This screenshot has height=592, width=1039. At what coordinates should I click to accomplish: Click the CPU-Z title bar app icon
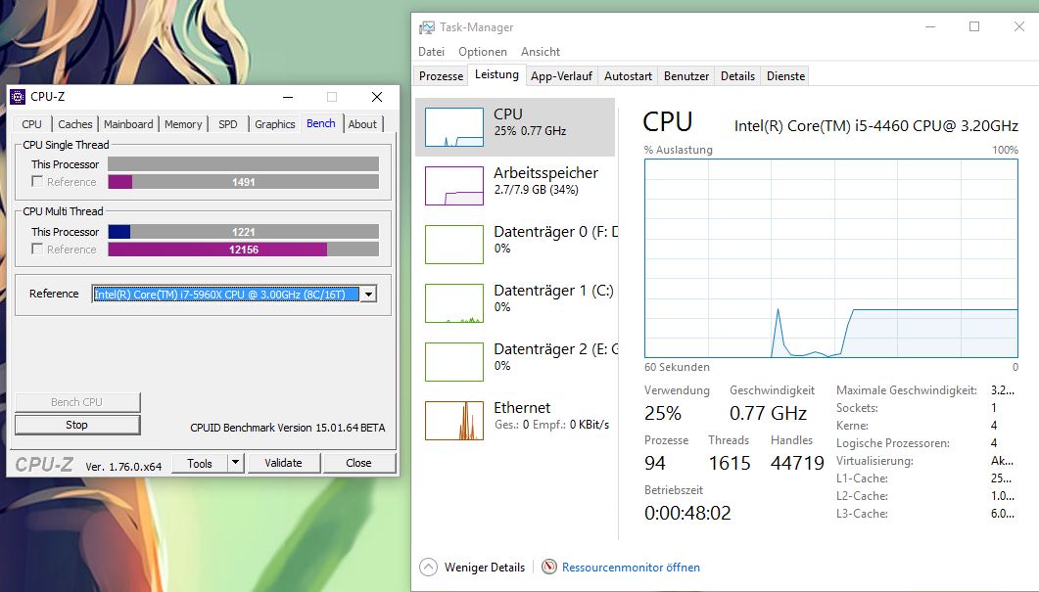click(18, 97)
